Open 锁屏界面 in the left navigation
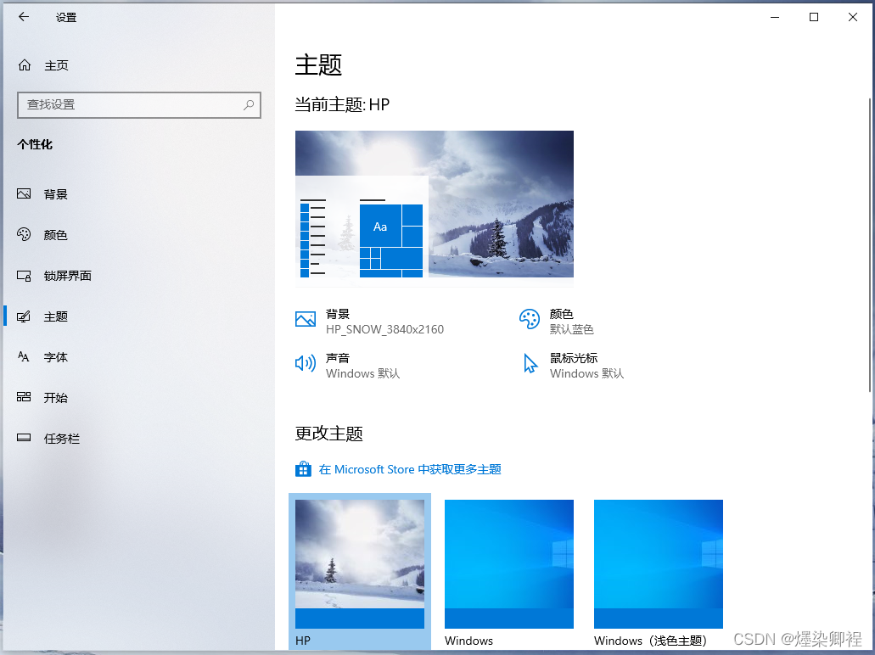Viewport: 875px width, 655px height. tap(68, 276)
